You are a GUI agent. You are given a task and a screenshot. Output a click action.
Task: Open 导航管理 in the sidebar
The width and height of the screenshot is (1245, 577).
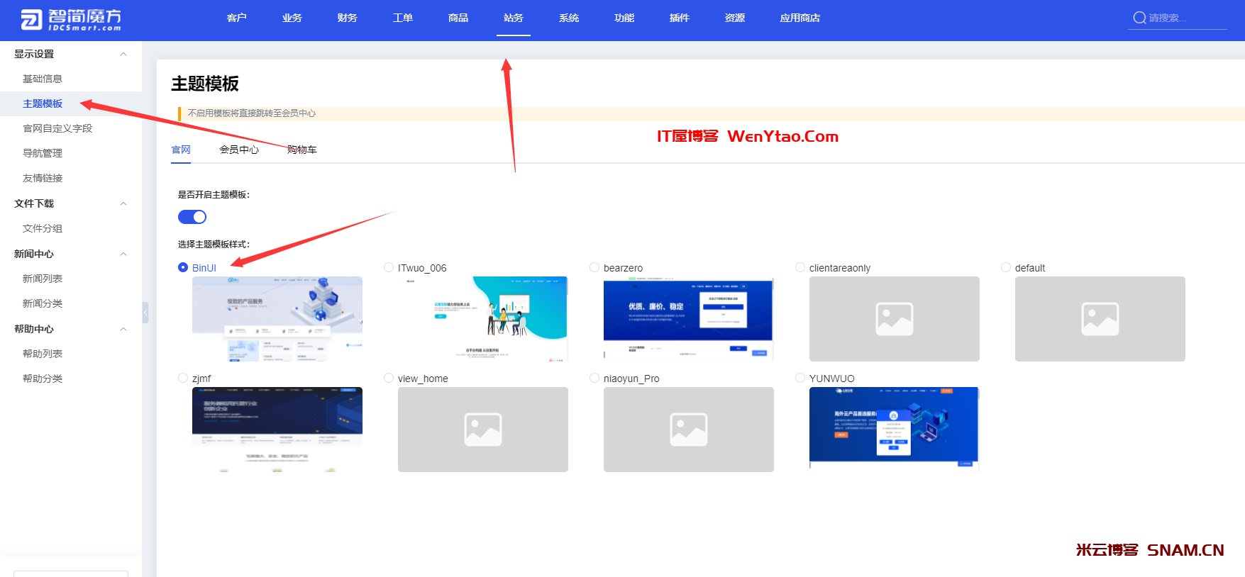[43, 153]
